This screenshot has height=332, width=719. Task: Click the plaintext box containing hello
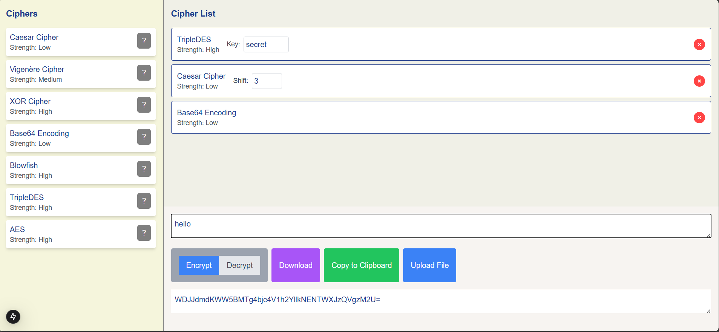(x=441, y=226)
